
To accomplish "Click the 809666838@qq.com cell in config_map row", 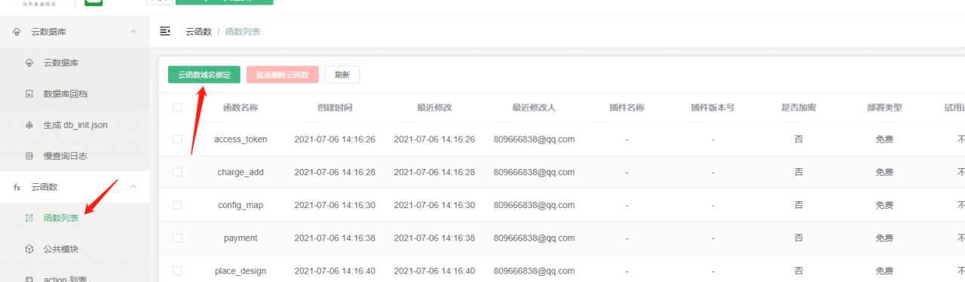I will tap(534, 205).
